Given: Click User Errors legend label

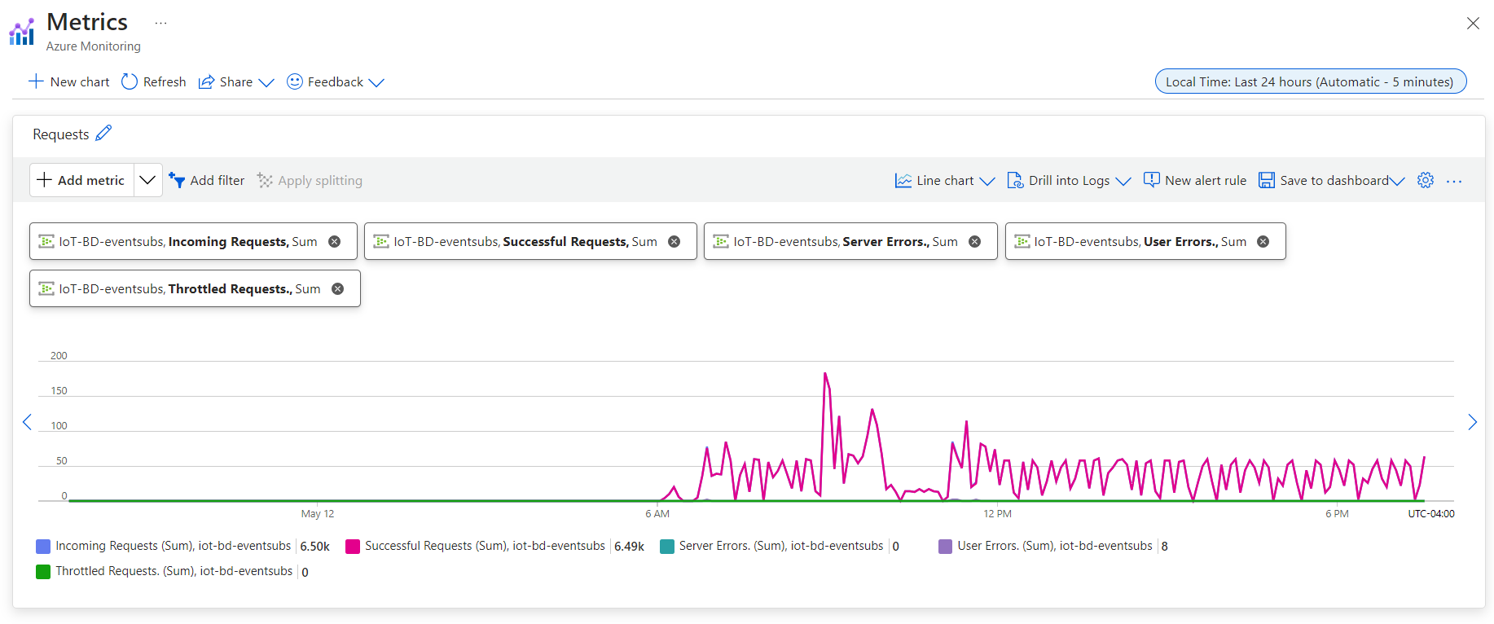Looking at the screenshot, I should pyautogui.click(x=1055, y=546).
